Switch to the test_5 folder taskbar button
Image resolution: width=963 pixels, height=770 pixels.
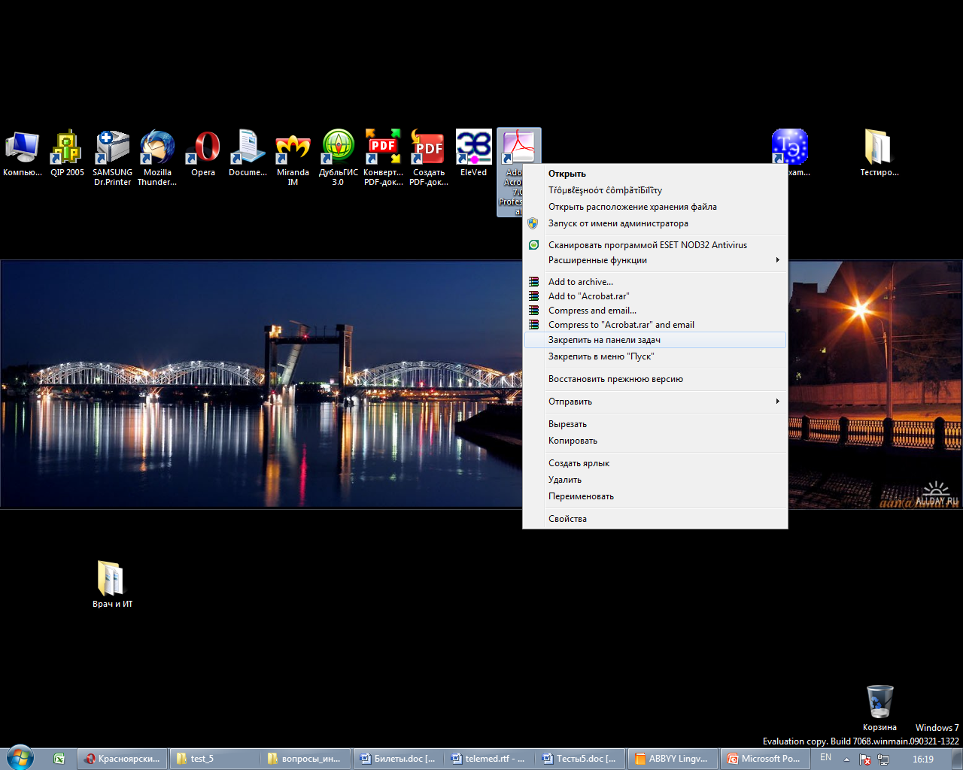tap(214, 759)
